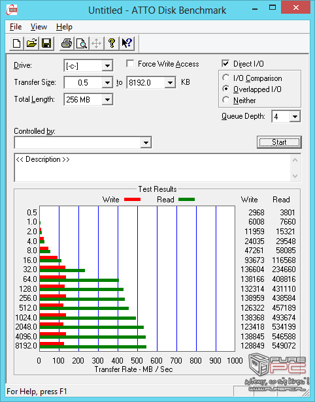Click the four-way move arrows toolbar icon
This screenshot has height=402, width=315.
pyautogui.click(x=97, y=43)
